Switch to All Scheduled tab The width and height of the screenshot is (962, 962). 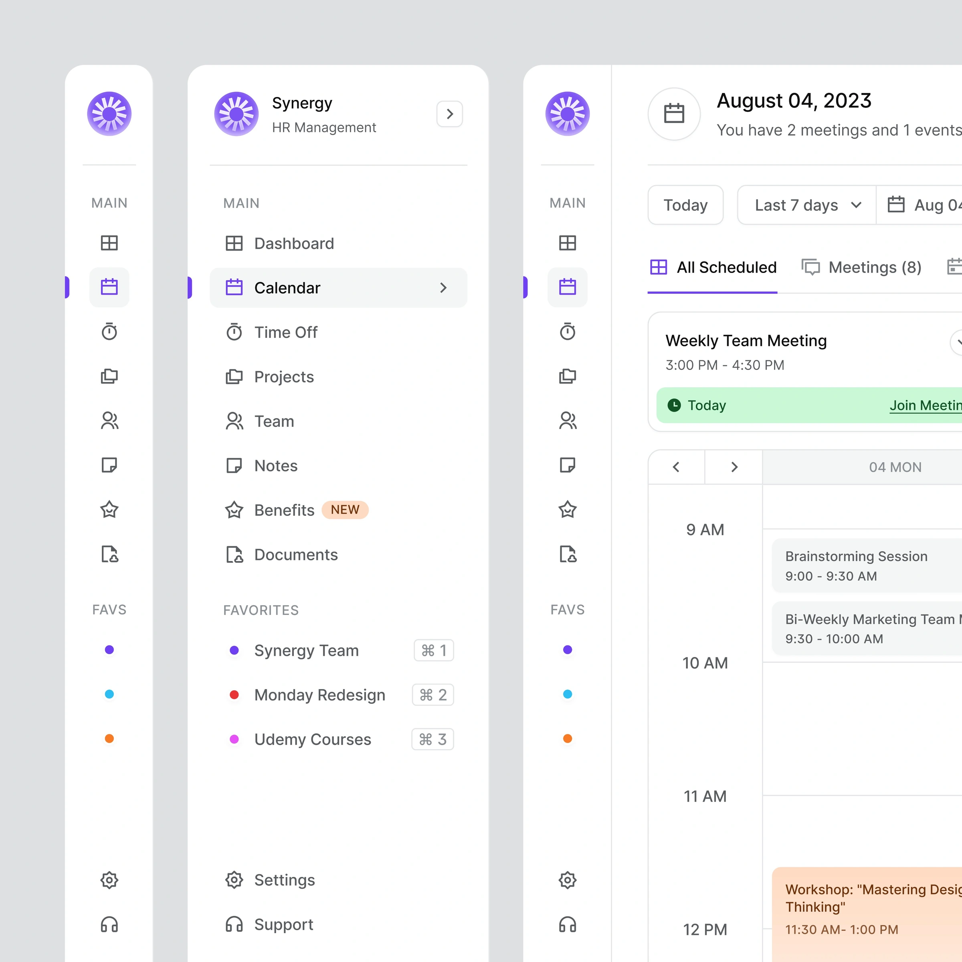click(713, 267)
